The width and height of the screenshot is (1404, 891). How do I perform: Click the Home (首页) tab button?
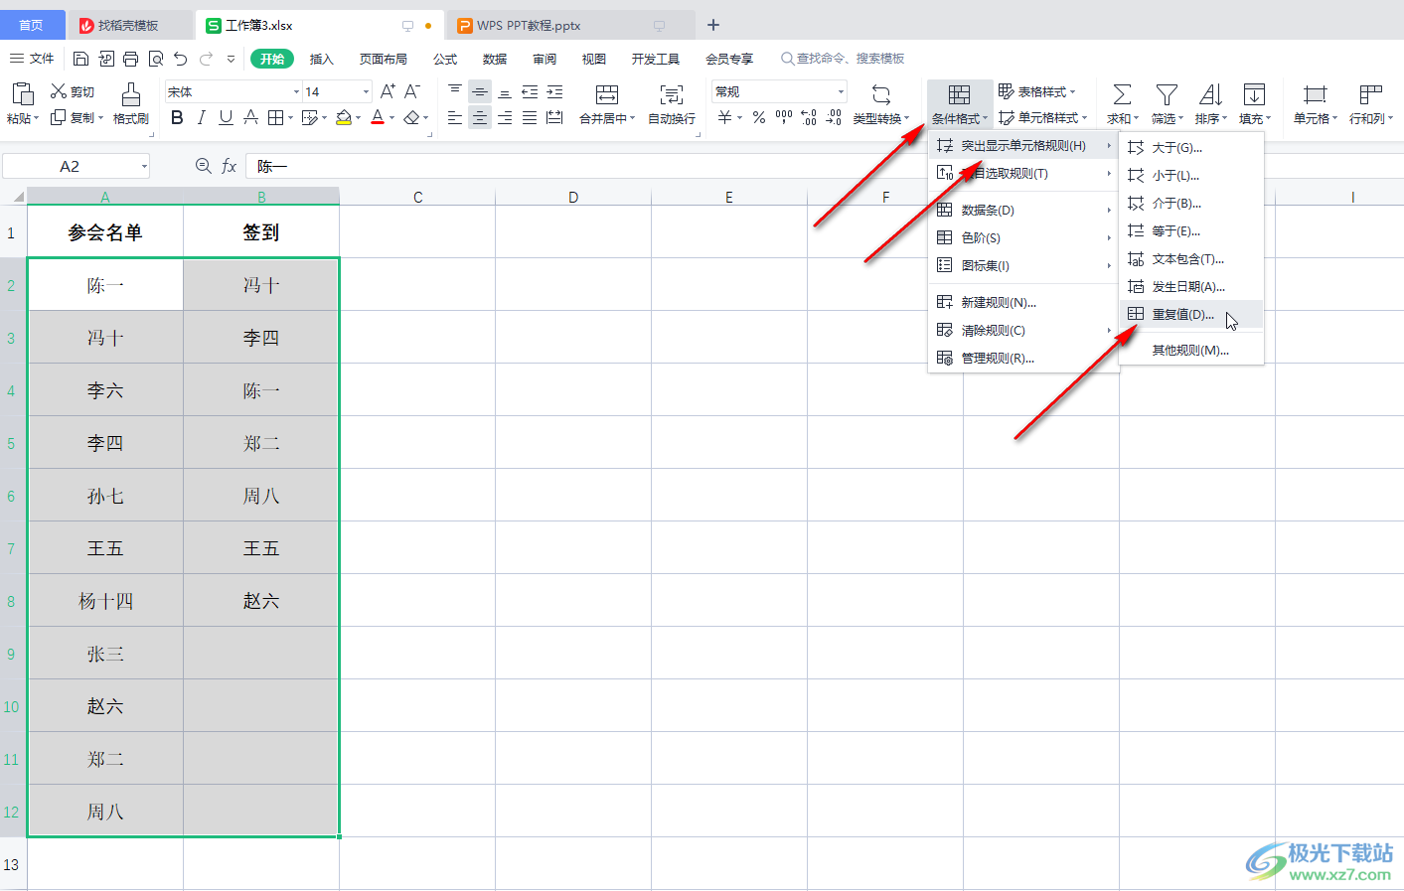click(32, 25)
